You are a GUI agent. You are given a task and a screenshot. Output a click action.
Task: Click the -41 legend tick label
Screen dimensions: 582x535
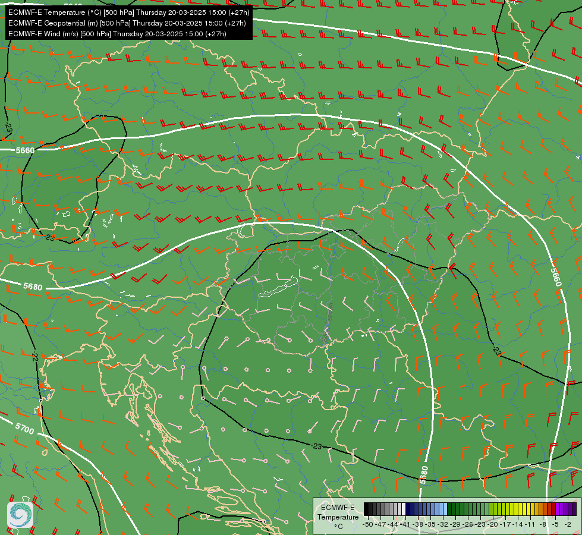tap(405, 525)
